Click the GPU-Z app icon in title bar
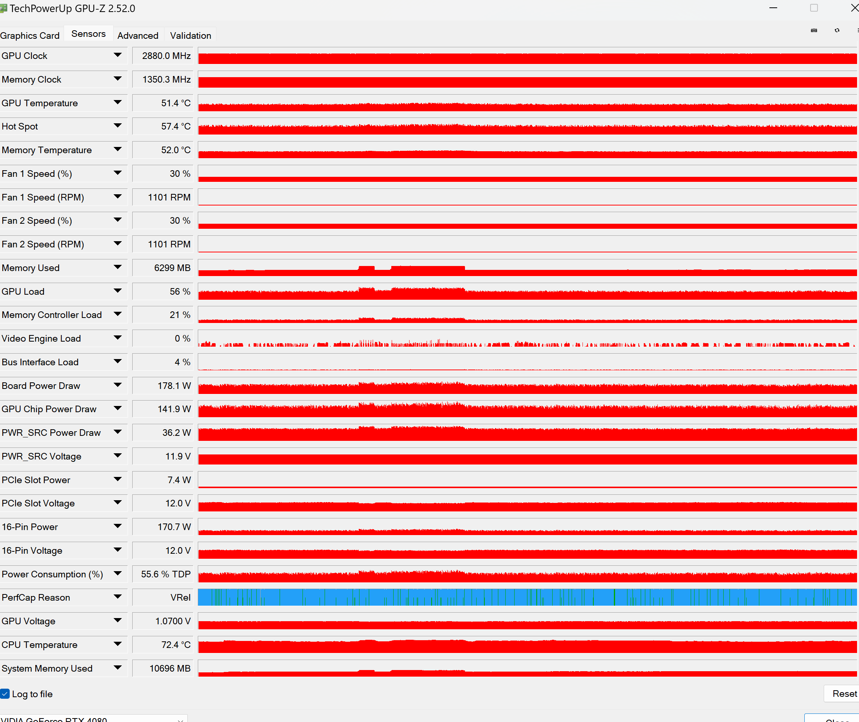The image size is (859, 722). click(x=3, y=8)
